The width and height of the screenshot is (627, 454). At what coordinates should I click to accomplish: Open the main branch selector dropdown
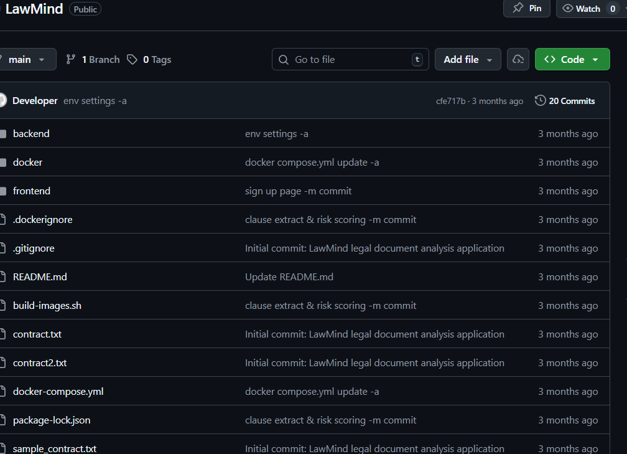pos(27,59)
